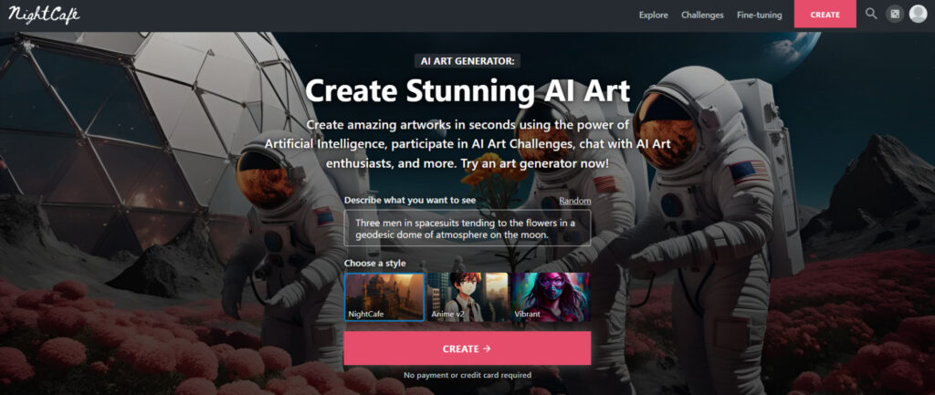This screenshot has width=935, height=395.
Task: Click the Create Stunning AI Art headline
Action: click(x=467, y=91)
